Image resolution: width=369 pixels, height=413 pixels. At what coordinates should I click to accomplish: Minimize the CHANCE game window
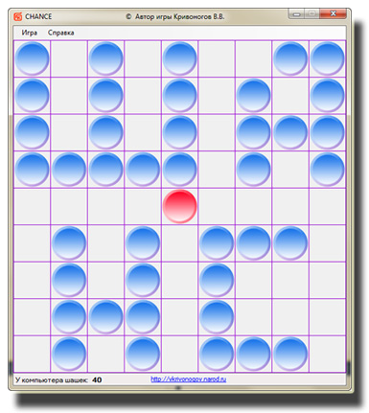(x=297, y=14)
